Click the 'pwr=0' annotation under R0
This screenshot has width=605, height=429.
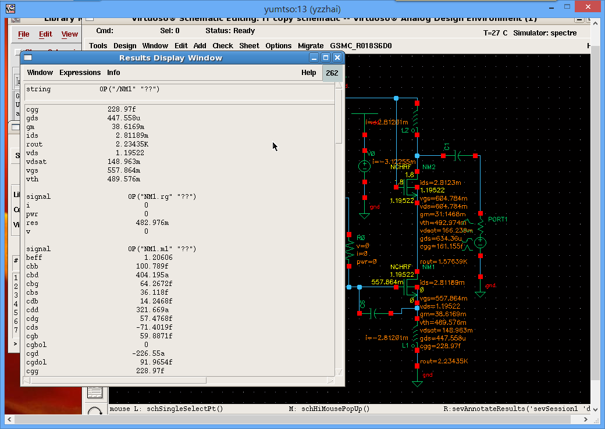pos(366,262)
